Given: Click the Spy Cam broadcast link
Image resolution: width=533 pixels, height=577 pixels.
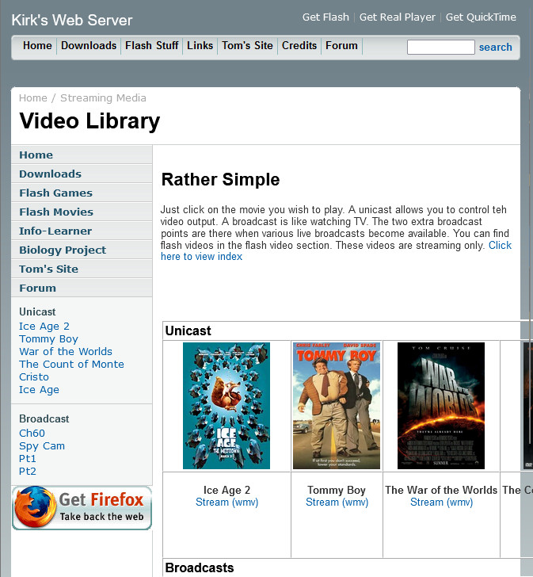Looking at the screenshot, I should (42, 446).
